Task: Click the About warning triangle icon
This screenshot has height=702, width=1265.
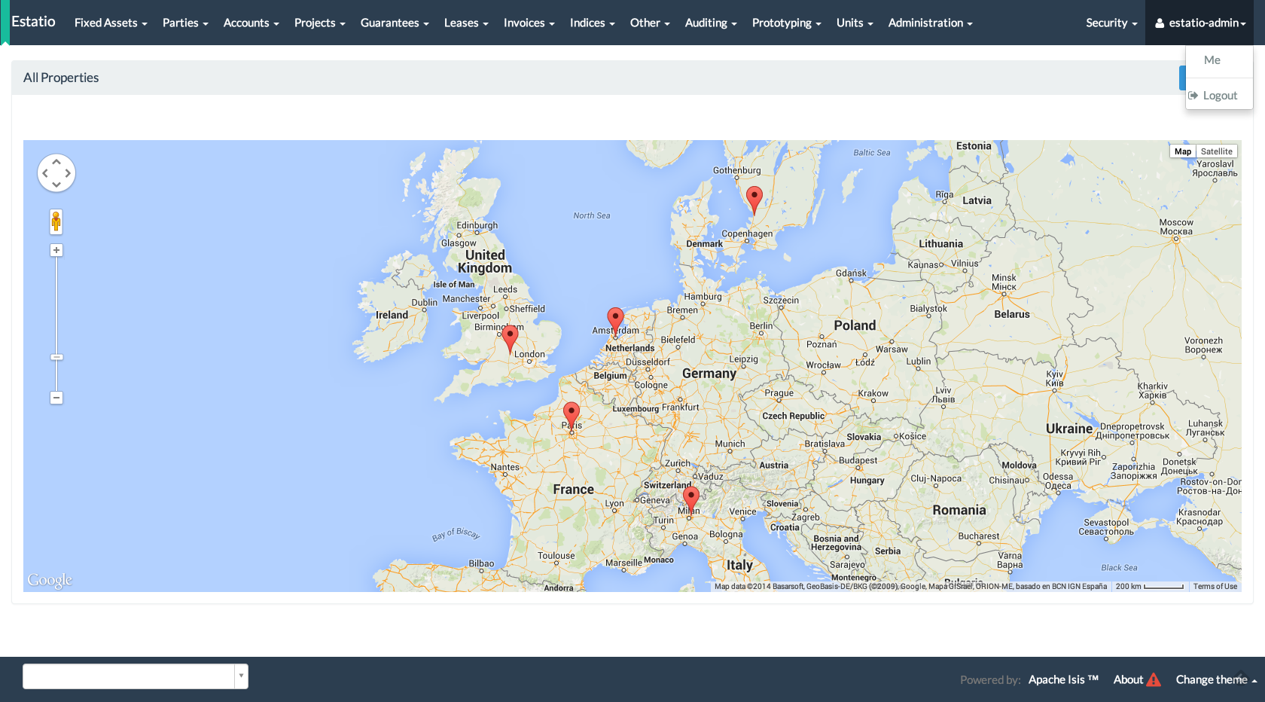Action: [x=1154, y=679]
